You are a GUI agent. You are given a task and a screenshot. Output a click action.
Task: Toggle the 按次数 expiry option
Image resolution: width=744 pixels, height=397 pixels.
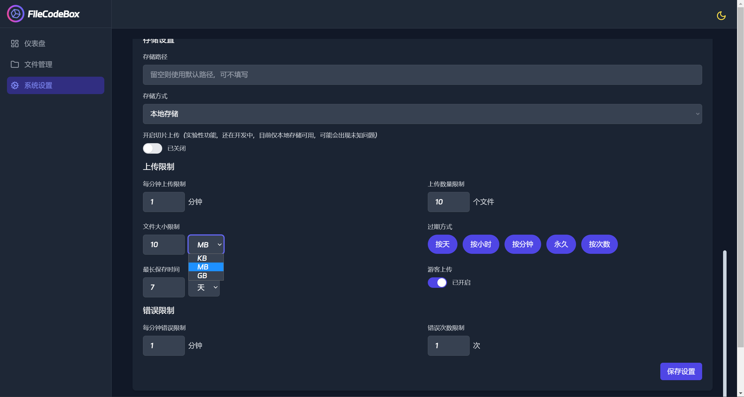coord(599,244)
